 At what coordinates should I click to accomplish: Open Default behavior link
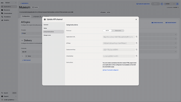click(171, 23)
